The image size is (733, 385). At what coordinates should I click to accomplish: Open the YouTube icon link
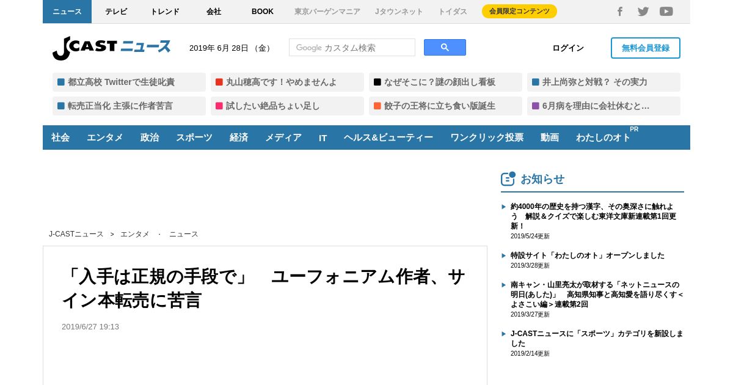point(666,12)
